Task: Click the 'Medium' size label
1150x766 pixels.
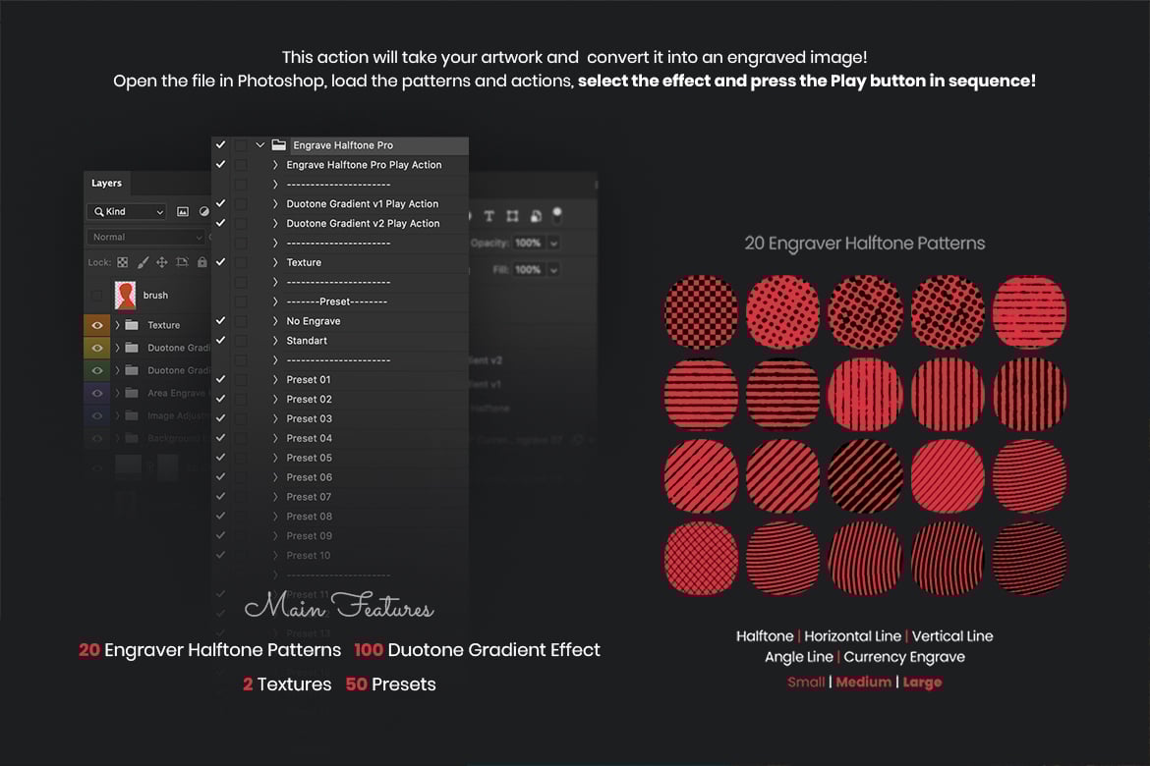Action: pos(863,683)
